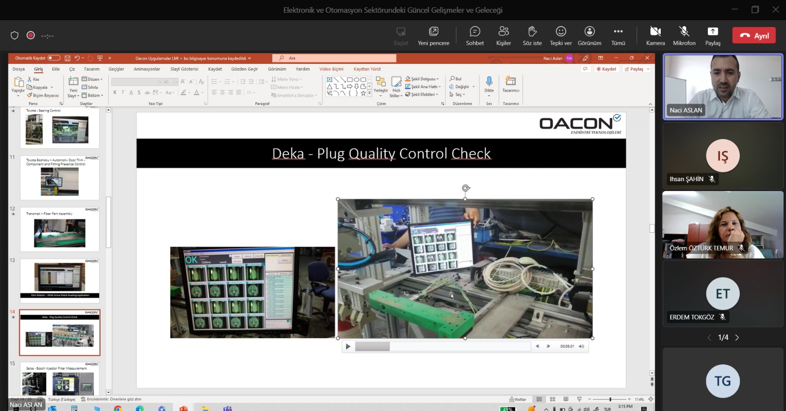Switch to the Ekle tab
This screenshot has height=411, width=786.
click(56, 69)
